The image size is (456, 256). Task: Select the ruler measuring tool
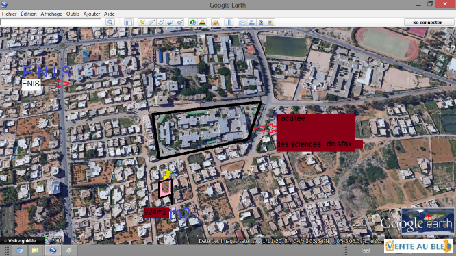click(229, 23)
